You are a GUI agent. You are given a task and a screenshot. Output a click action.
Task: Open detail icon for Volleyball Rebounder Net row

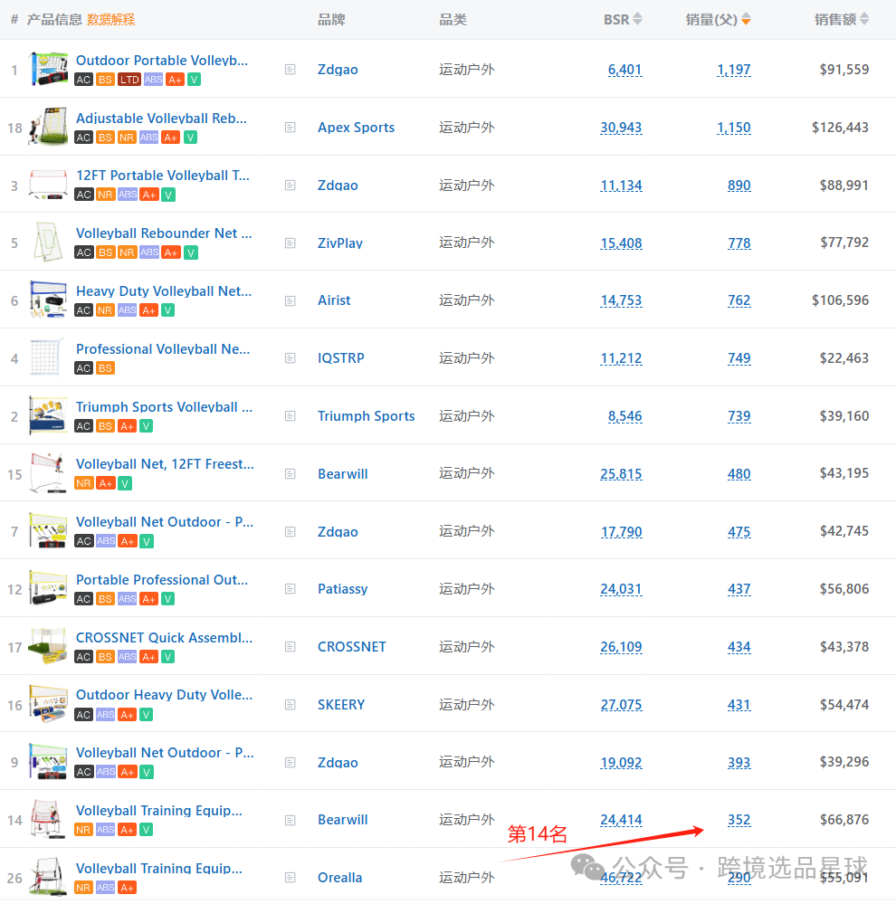tap(290, 243)
